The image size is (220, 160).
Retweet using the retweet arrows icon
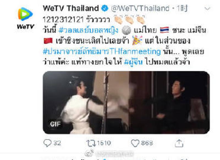click(x=91, y=143)
